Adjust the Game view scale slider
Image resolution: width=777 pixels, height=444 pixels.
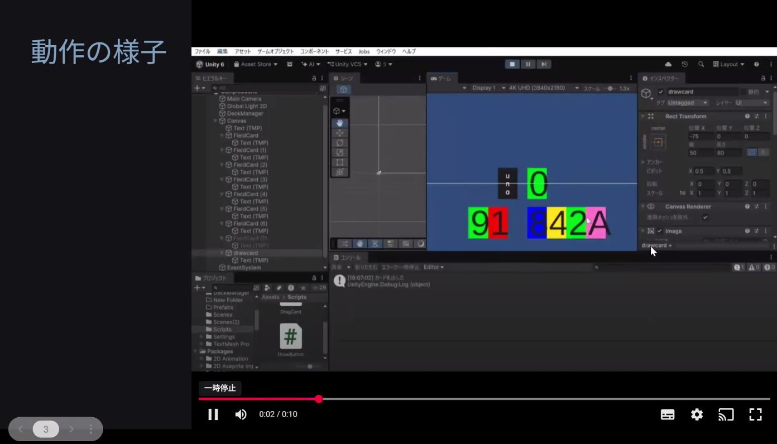[x=610, y=88]
